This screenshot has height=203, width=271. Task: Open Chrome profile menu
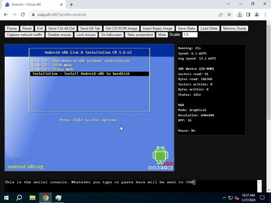pyautogui.click(x=257, y=15)
